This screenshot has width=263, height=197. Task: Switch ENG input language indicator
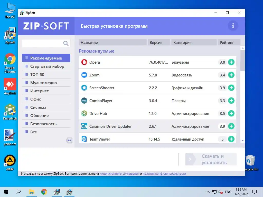[228, 192]
